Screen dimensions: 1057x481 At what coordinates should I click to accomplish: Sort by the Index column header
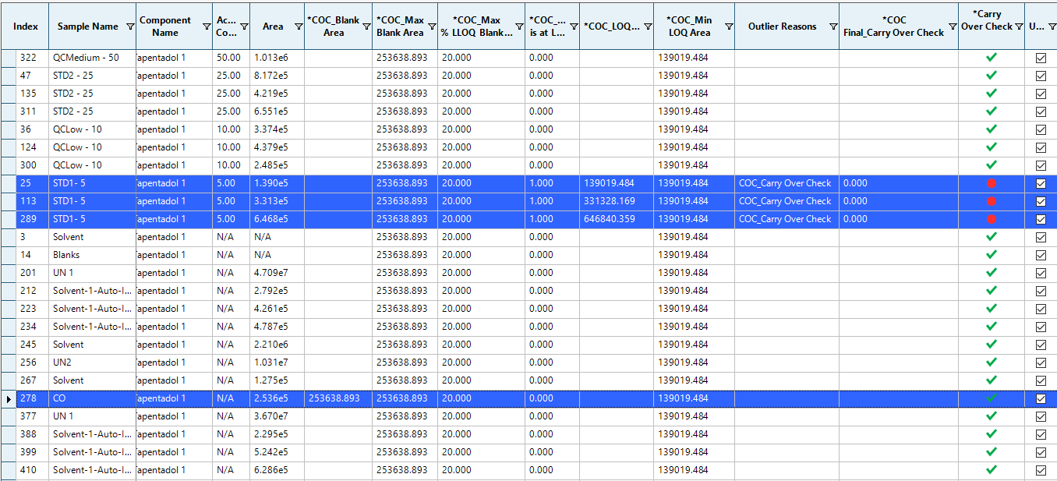[x=26, y=27]
